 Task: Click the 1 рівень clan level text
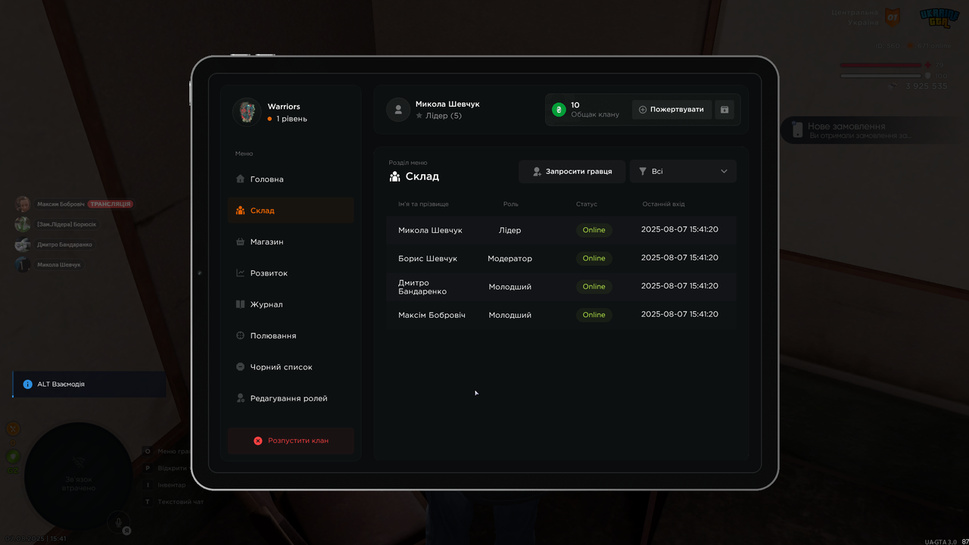291,119
